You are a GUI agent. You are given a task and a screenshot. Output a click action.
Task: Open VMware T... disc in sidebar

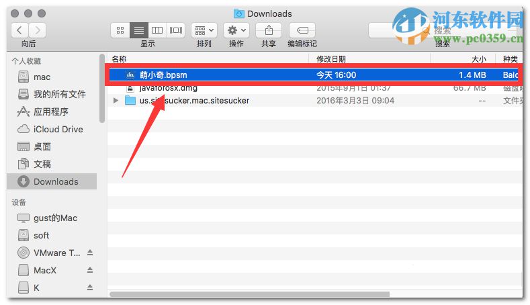point(49,253)
